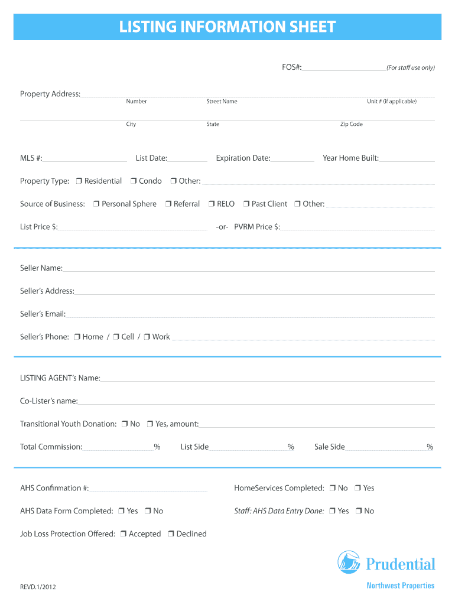This screenshot has width=455, height=605.
Task: Select No for Transitional Youth Donation
Action: click(125, 424)
